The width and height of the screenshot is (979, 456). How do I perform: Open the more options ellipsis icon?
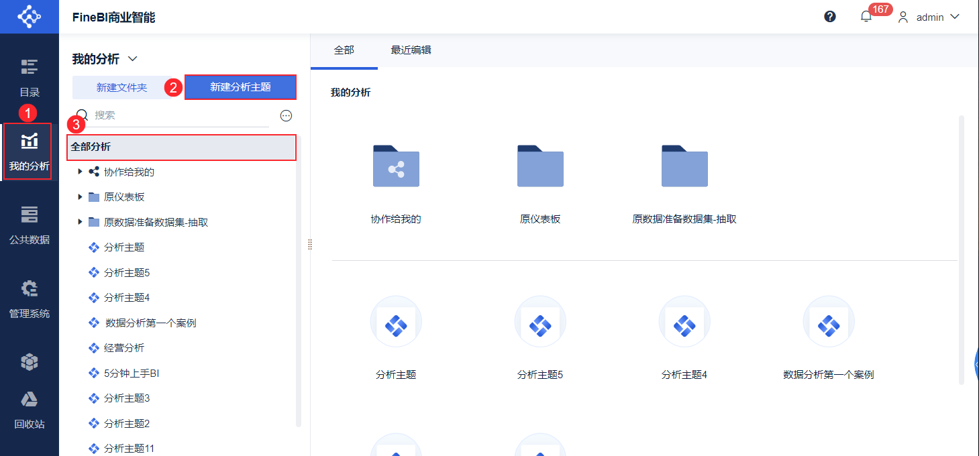click(287, 115)
